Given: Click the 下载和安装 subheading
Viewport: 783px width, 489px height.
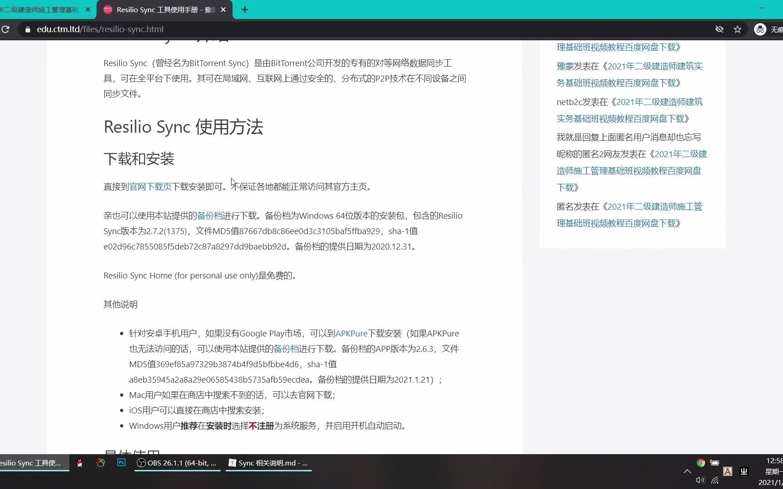Looking at the screenshot, I should click(x=139, y=158).
